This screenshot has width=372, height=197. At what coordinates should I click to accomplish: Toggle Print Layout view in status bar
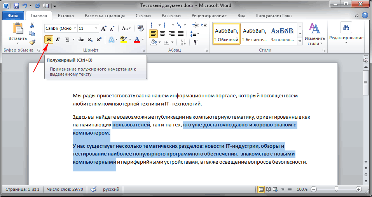[x=261, y=189]
